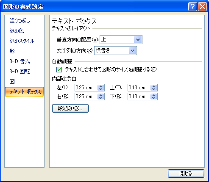
Task: Close the 図形の書式設定 dialog with X
Action: [x=202, y=6]
